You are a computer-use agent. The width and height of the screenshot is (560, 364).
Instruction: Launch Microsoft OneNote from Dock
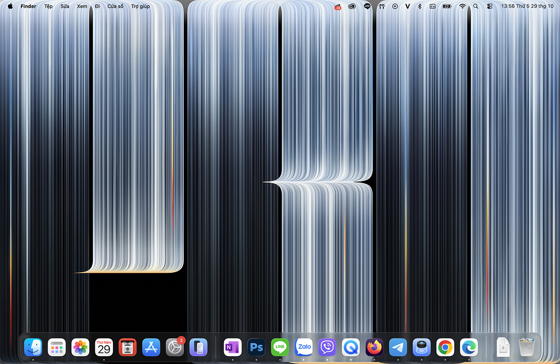(x=233, y=347)
